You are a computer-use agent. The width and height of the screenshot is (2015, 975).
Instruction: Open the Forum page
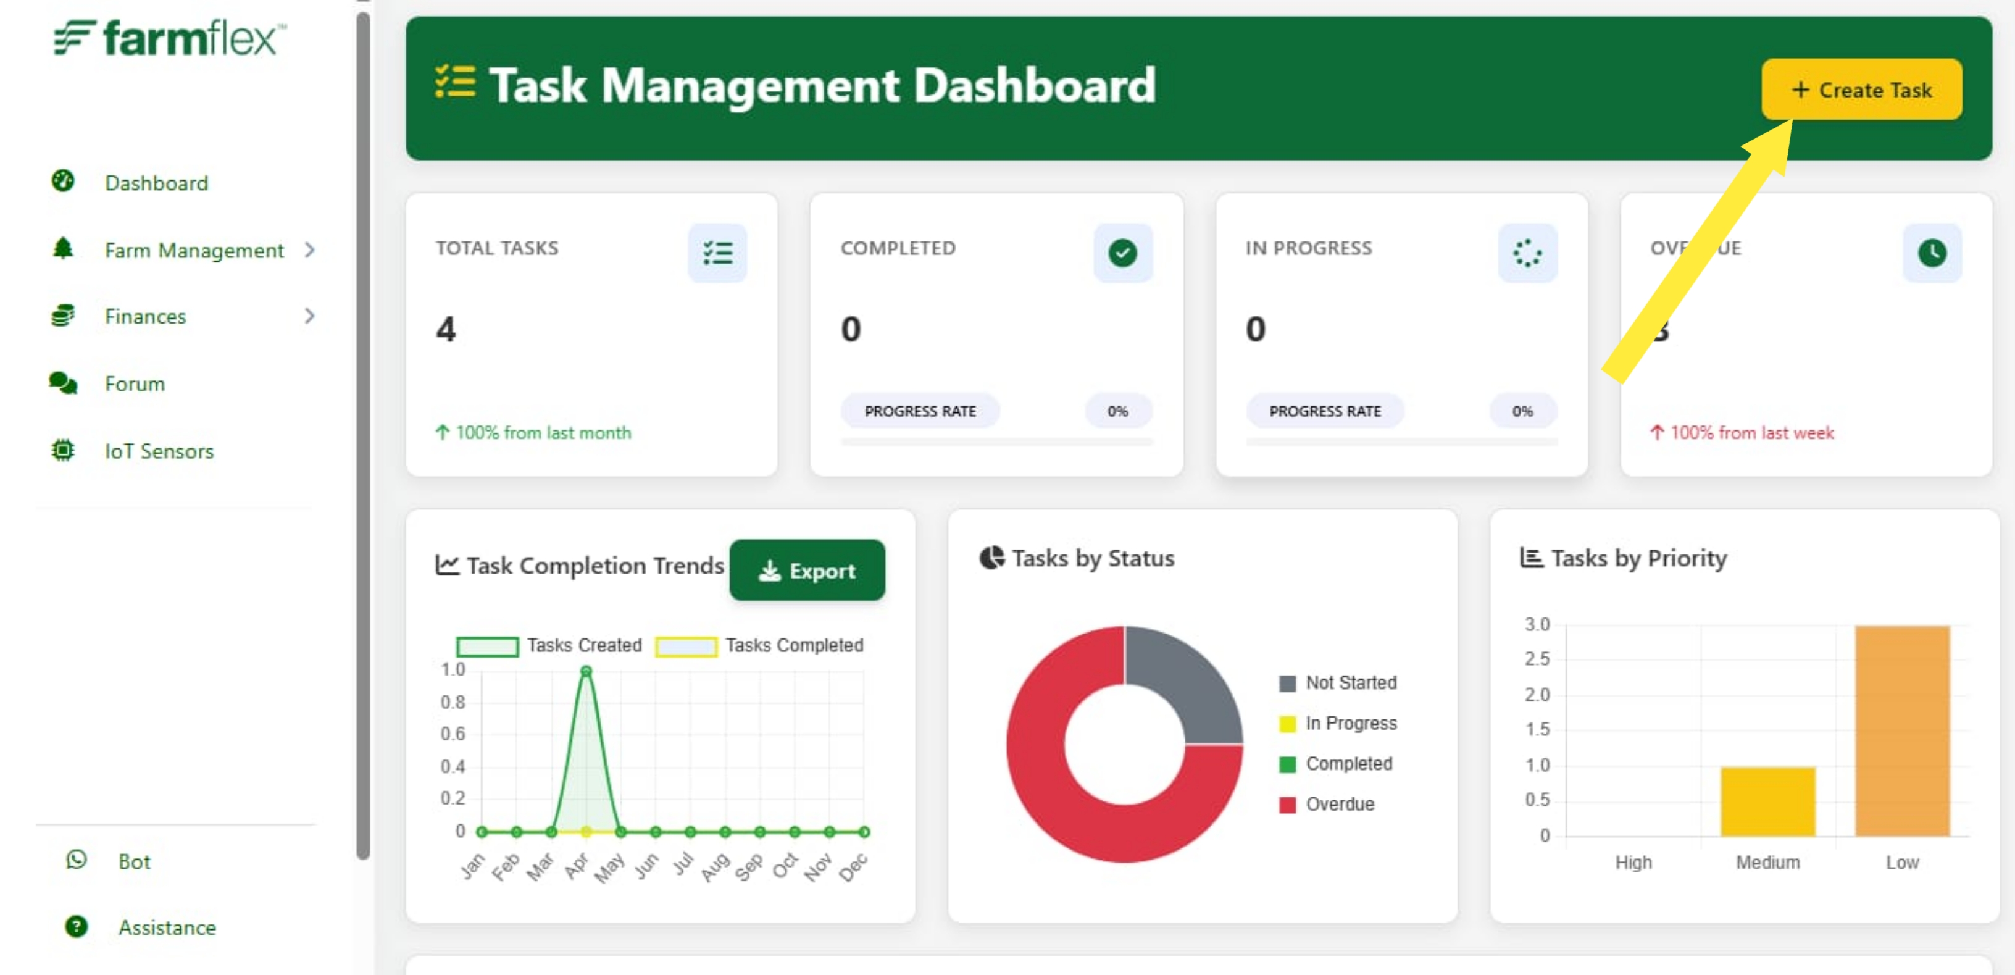point(135,383)
